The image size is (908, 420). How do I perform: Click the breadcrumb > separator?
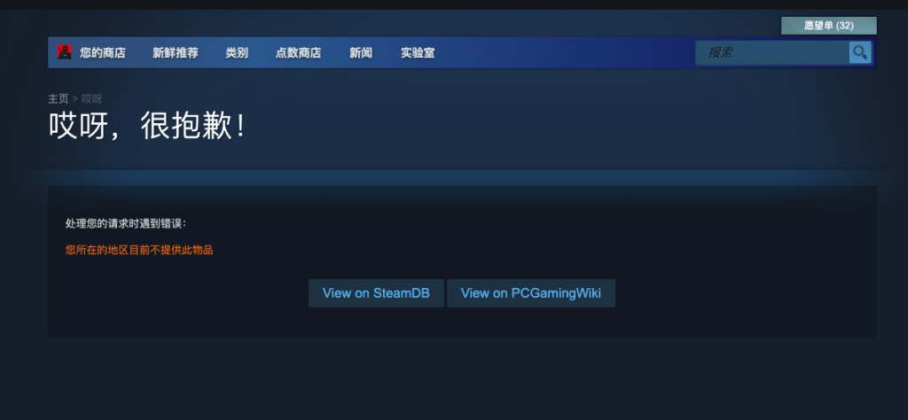click(x=74, y=99)
